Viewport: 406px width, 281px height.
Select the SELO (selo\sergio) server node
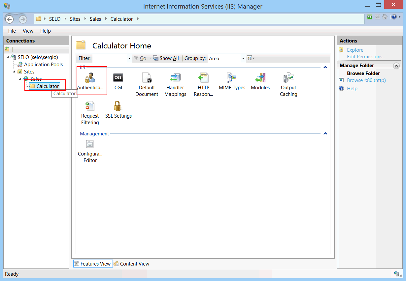[x=38, y=57]
